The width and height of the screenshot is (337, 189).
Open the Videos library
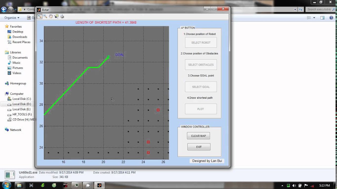pos(17,73)
